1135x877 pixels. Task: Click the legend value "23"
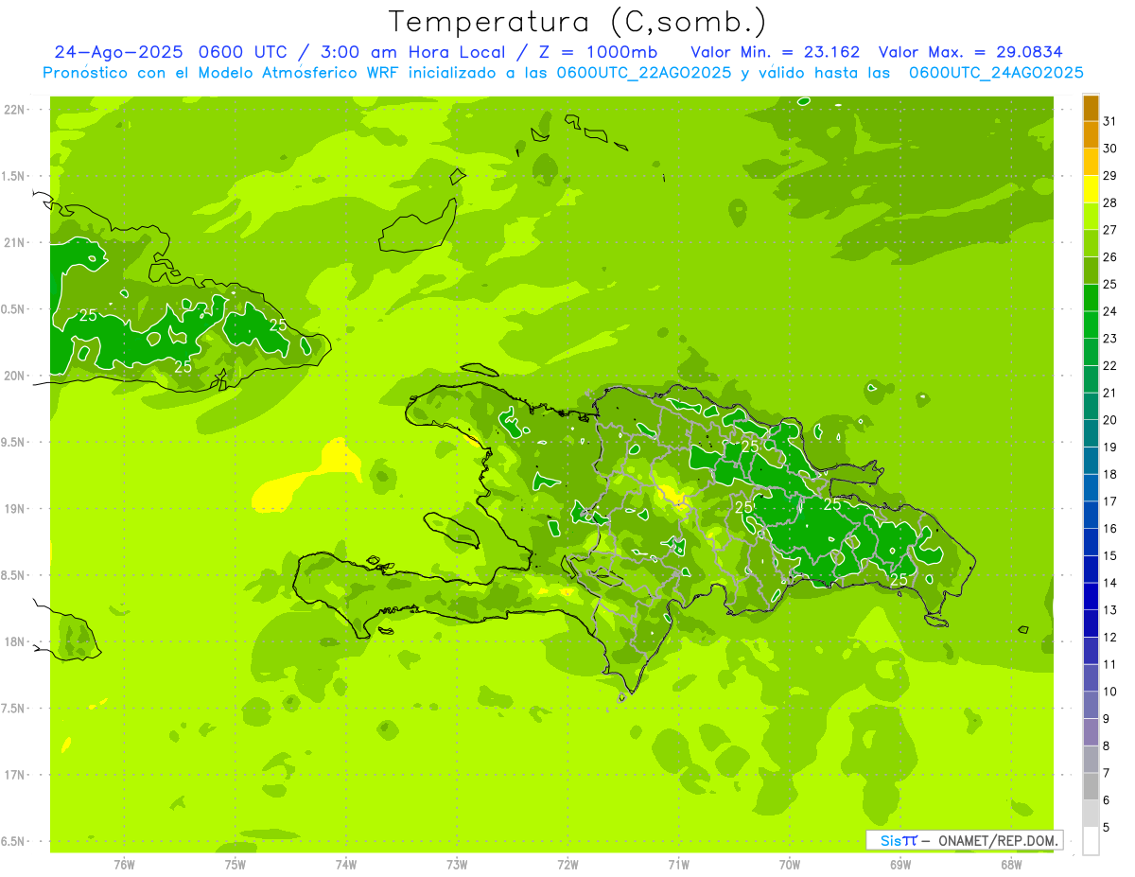pos(1110,339)
